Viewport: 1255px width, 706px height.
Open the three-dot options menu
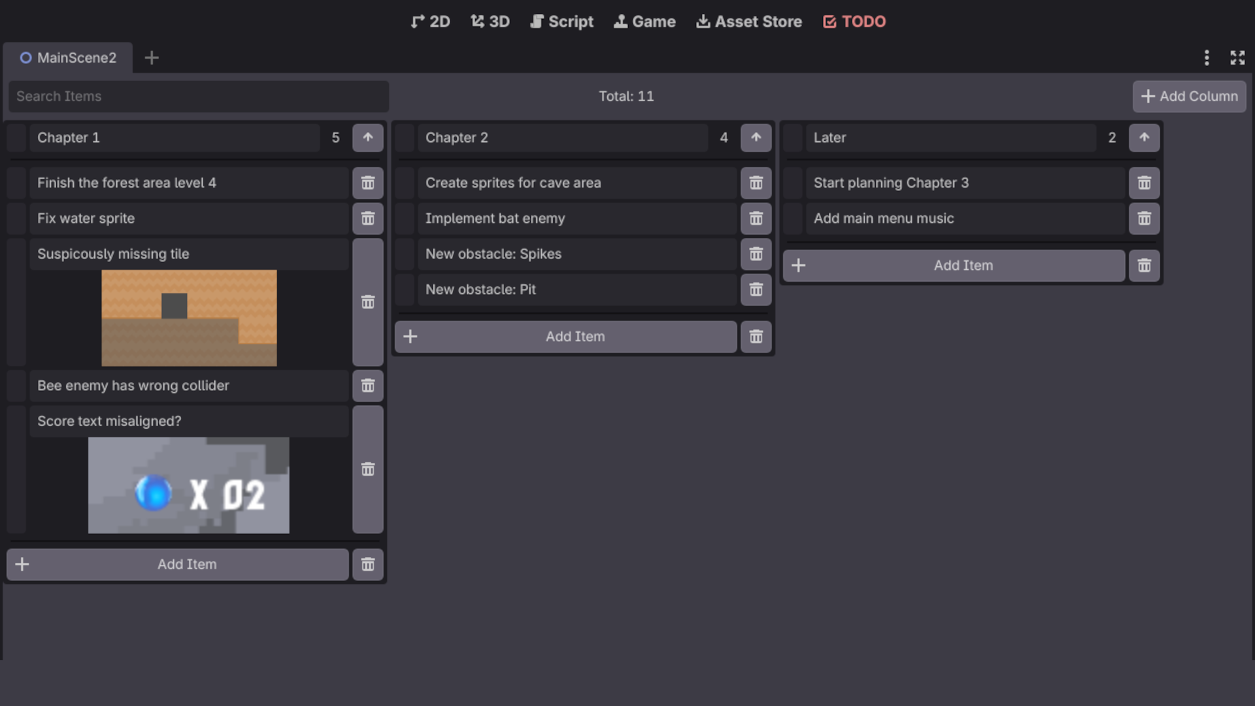pyautogui.click(x=1207, y=58)
